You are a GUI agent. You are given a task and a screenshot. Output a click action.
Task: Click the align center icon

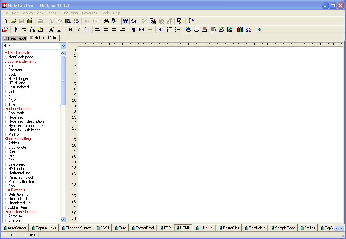(x=106, y=30)
